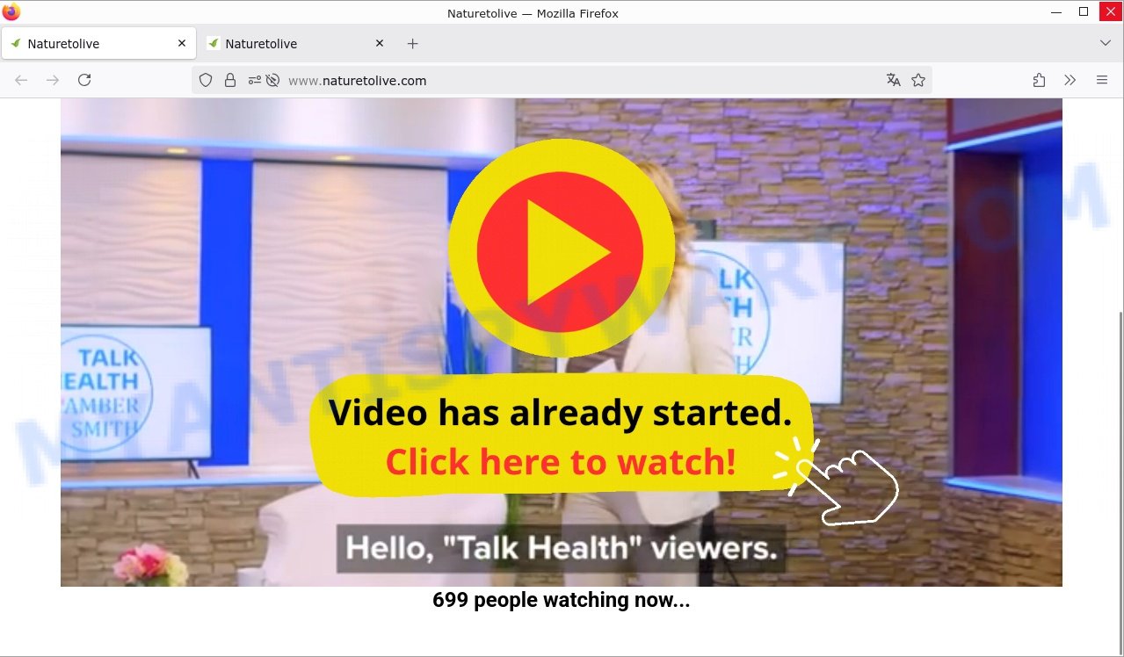Close the second Naturetolive tab

[380, 43]
